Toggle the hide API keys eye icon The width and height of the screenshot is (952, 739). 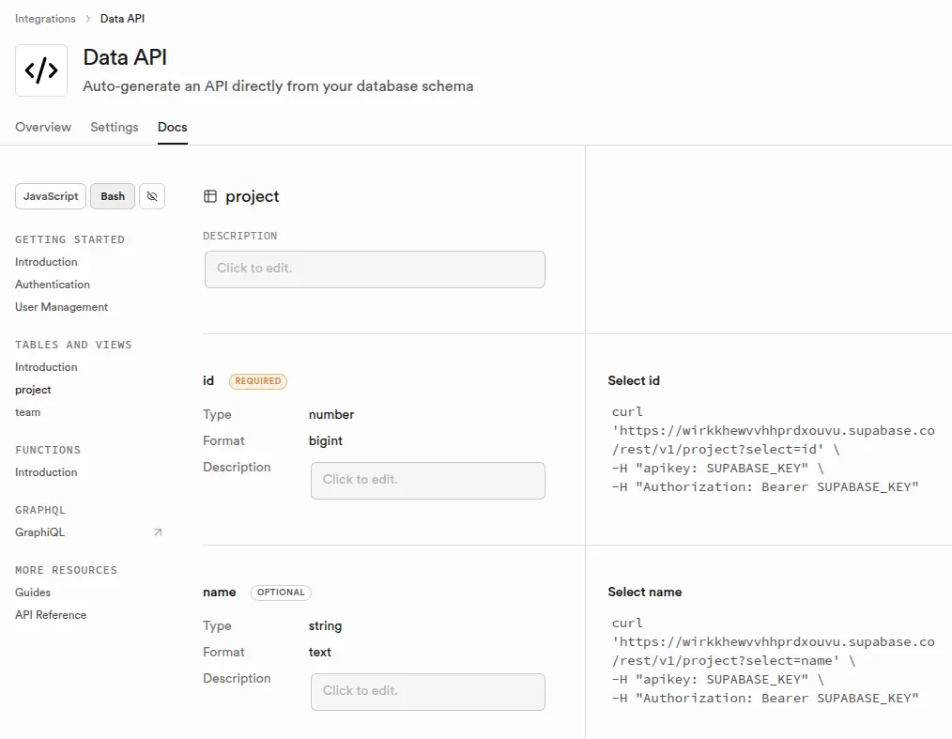tap(152, 196)
